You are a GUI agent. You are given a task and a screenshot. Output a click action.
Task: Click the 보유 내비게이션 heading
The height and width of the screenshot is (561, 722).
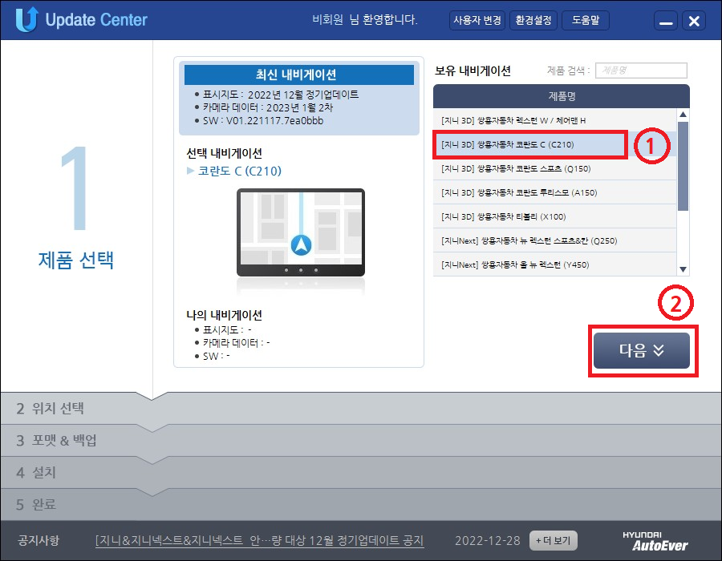click(x=473, y=71)
